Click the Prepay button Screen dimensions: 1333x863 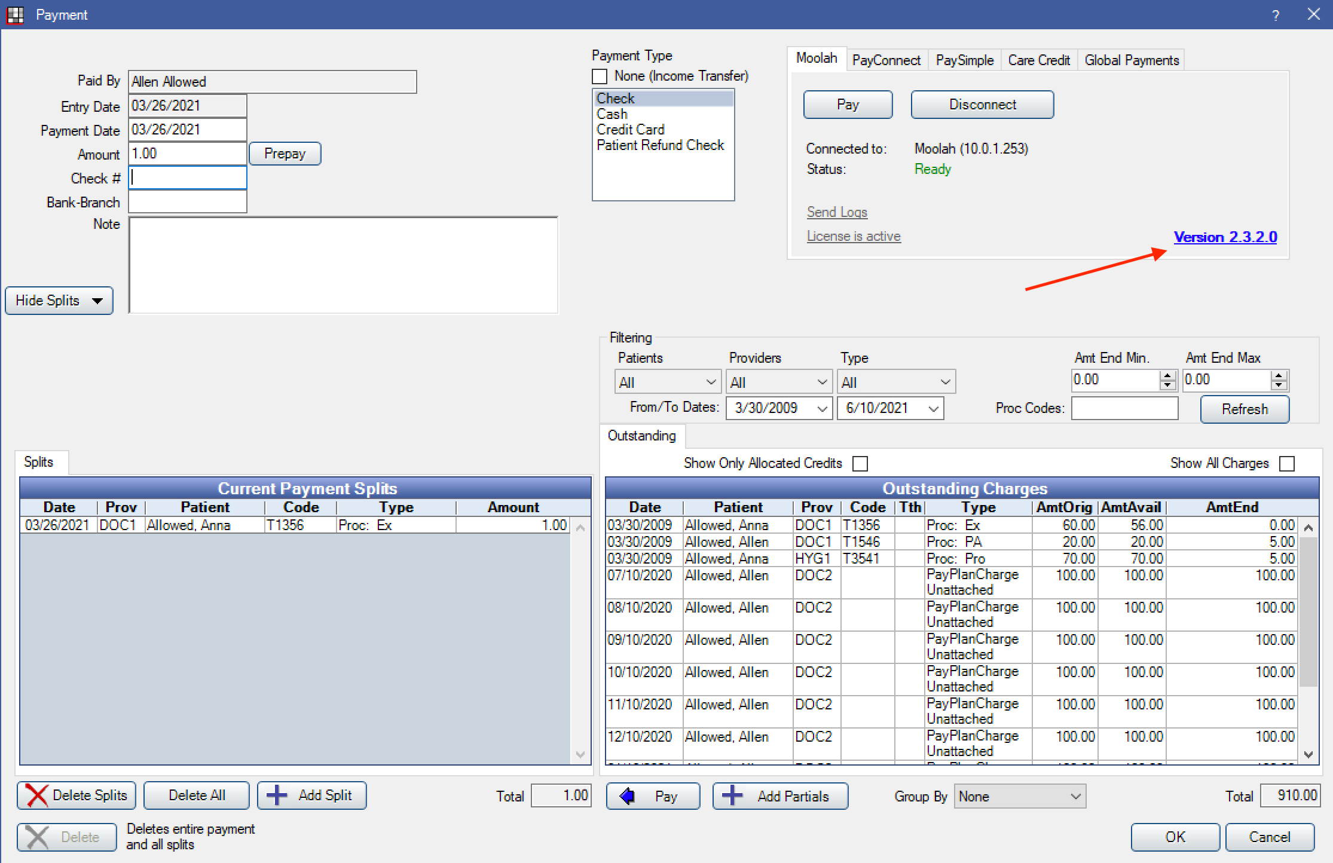(x=285, y=154)
